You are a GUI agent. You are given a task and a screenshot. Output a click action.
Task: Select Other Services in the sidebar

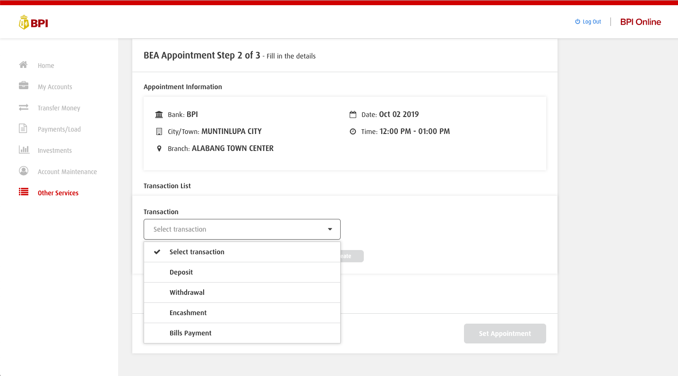58,193
